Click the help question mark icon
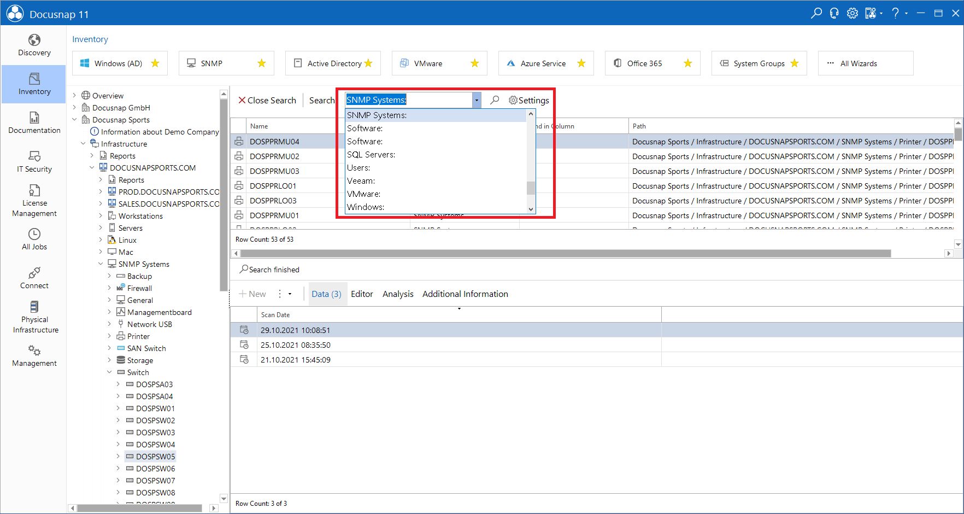This screenshot has height=514, width=964. click(x=895, y=13)
